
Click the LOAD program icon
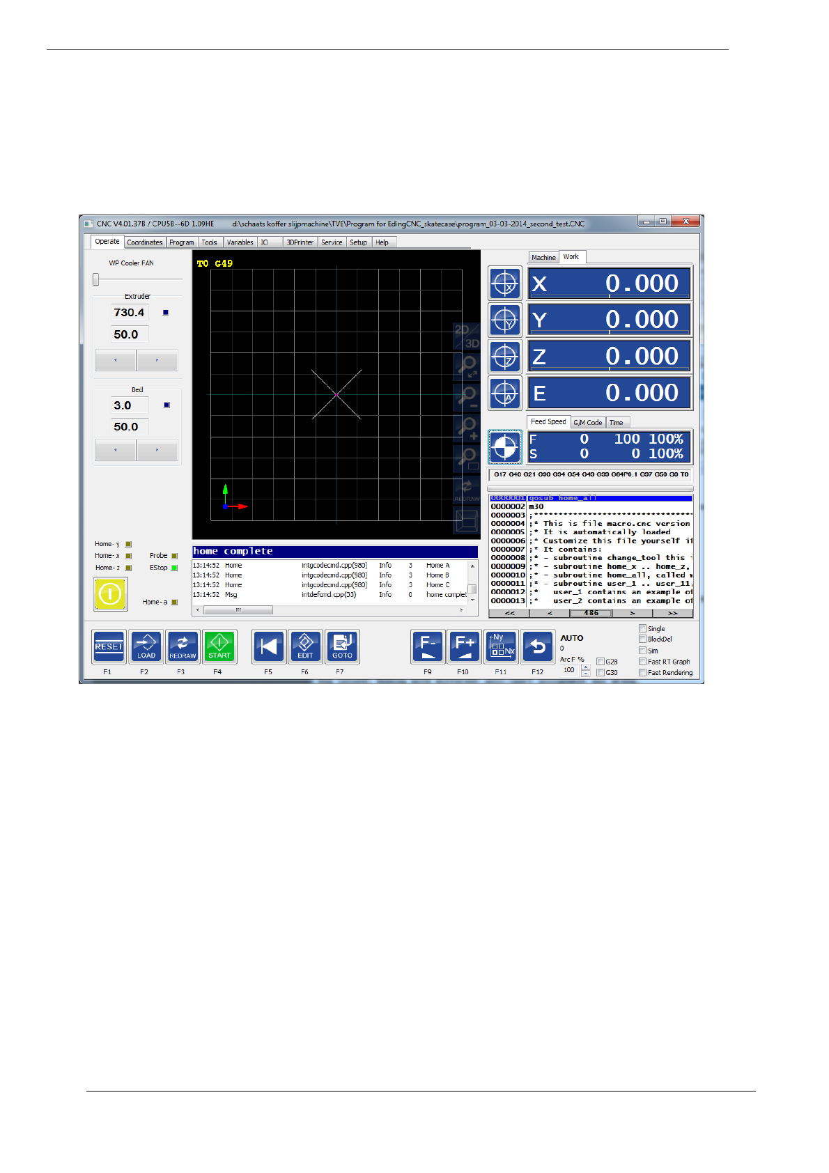point(146,646)
